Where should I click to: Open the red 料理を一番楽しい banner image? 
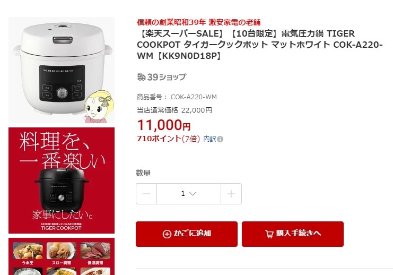pyautogui.click(x=62, y=181)
